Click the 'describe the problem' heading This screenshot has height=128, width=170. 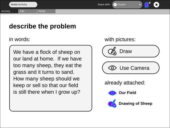pos(42,26)
